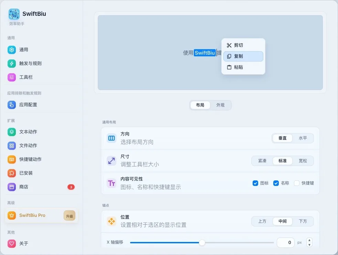Open 触发与规则 lightning icon
The width and height of the screenshot is (338, 255).
(x=12, y=64)
